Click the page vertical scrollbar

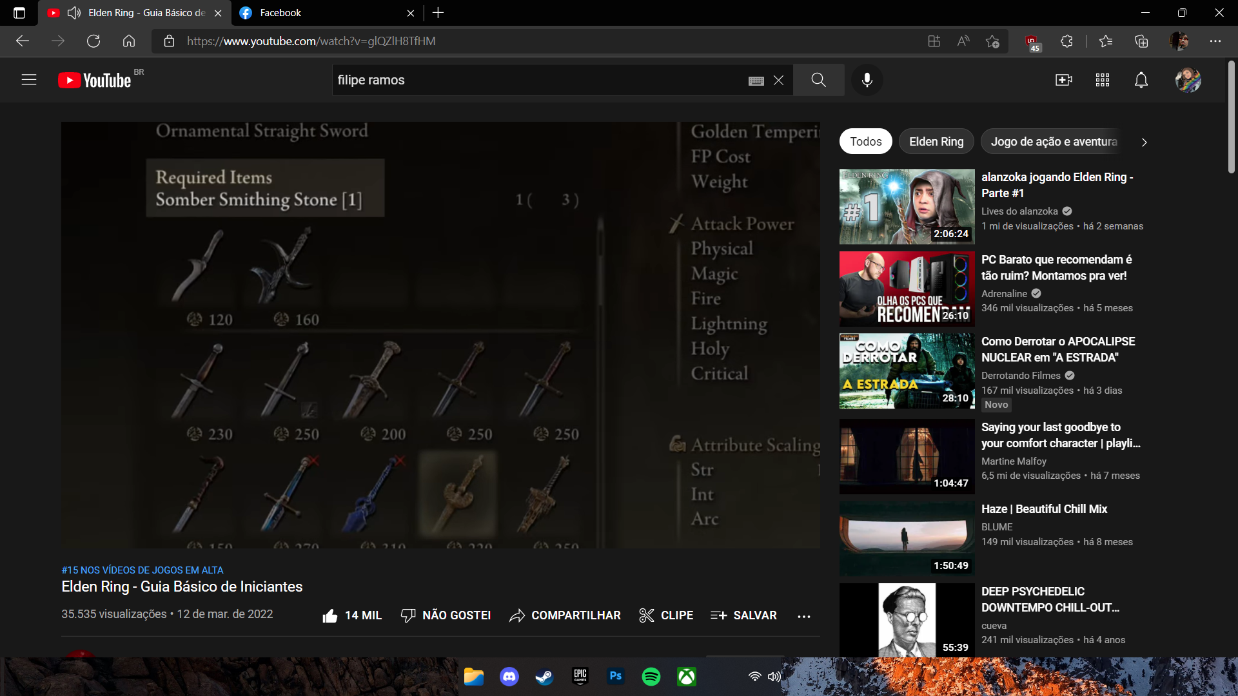pos(1231,117)
